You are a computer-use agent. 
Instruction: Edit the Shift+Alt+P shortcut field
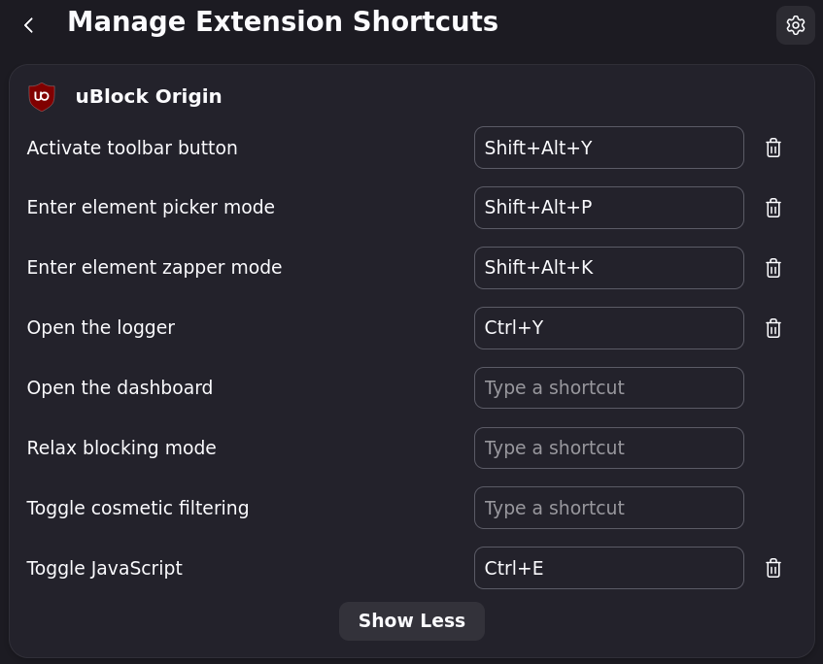[x=609, y=208]
